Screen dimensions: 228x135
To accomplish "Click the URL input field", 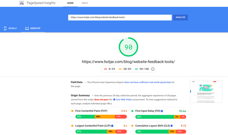I will (x=120, y=18).
